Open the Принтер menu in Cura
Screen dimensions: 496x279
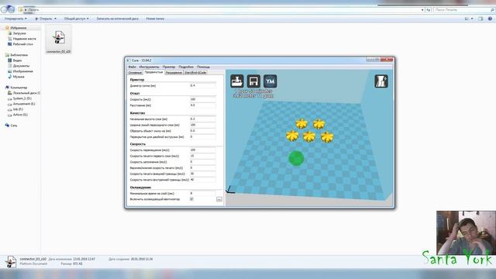click(x=169, y=67)
